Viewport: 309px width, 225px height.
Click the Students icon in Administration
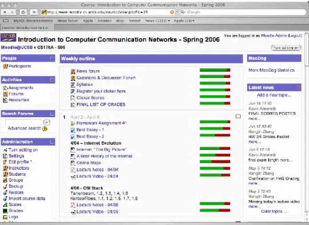coord(5,174)
